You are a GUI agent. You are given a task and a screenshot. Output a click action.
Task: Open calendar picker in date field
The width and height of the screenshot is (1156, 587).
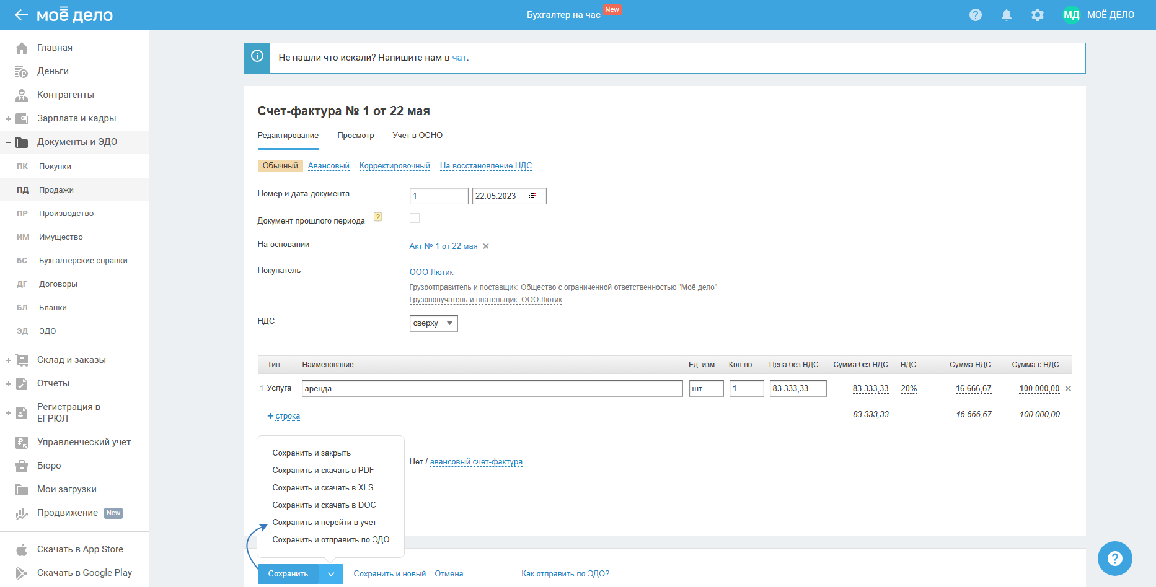[532, 196]
